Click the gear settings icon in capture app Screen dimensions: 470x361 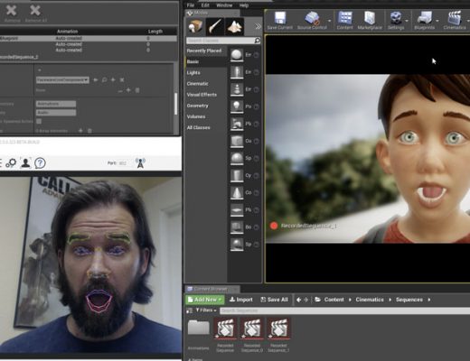[x=12, y=162]
